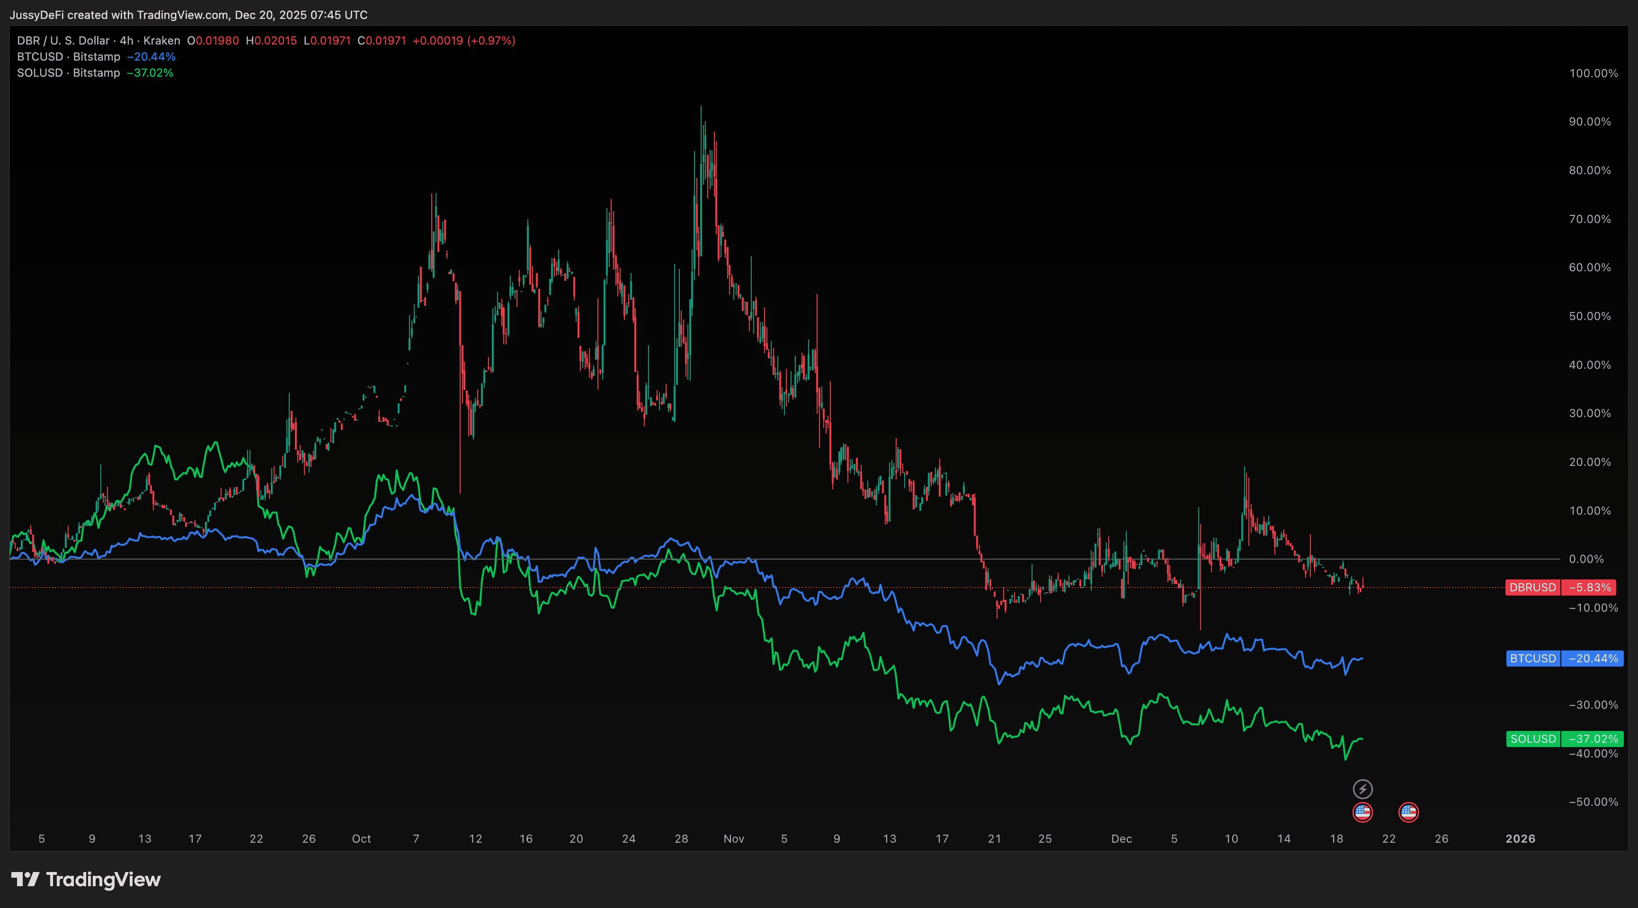Click the Oct label on time axis
Image resolution: width=1638 pixels, height=908 pixels.
[361, 839]
